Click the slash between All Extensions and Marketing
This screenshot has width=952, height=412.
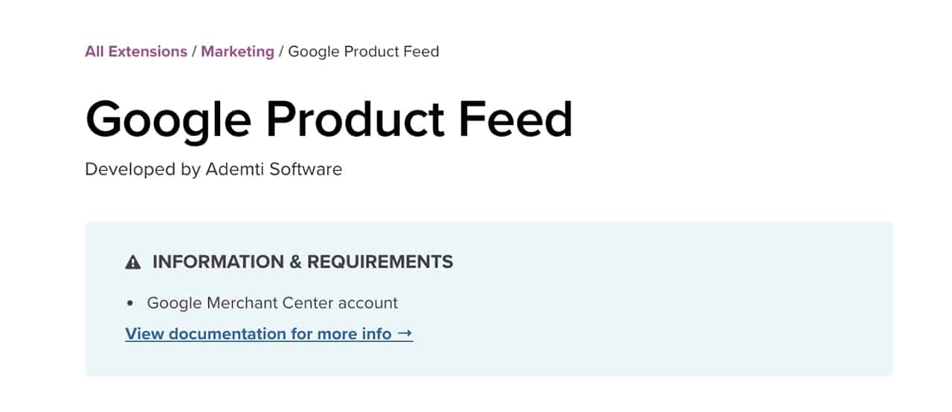pyautogui.click(x=194, y=51)
